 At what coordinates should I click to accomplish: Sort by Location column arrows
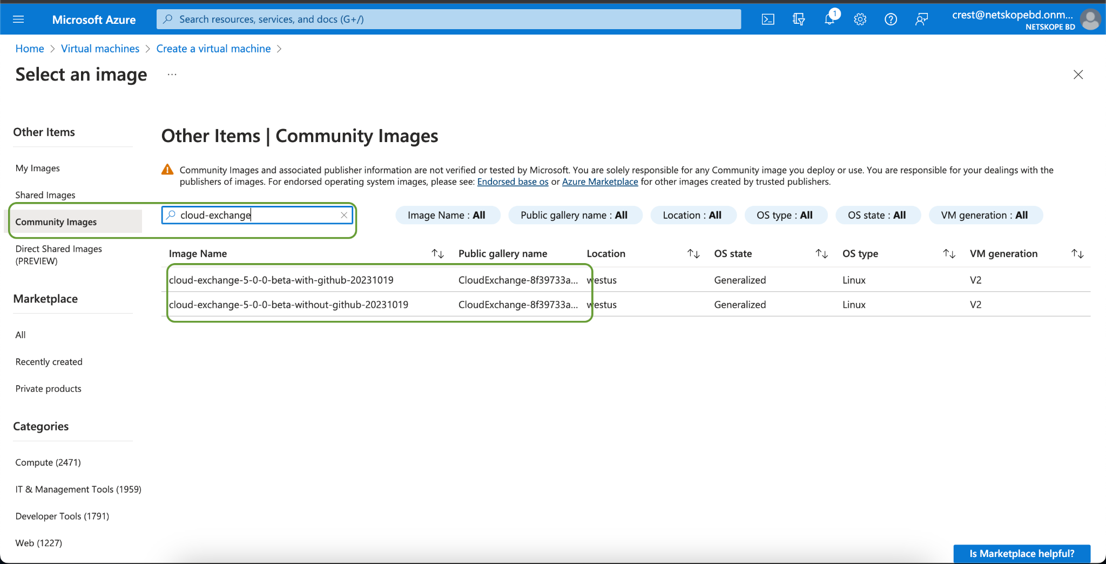(x=693, y=253)
